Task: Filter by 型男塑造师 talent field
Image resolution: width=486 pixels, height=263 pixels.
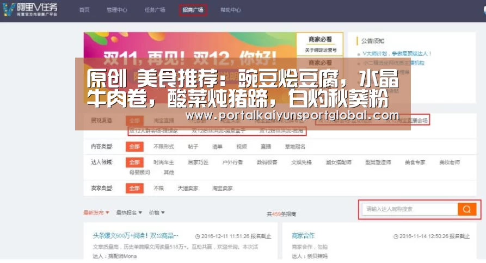Action: point(378,162)
